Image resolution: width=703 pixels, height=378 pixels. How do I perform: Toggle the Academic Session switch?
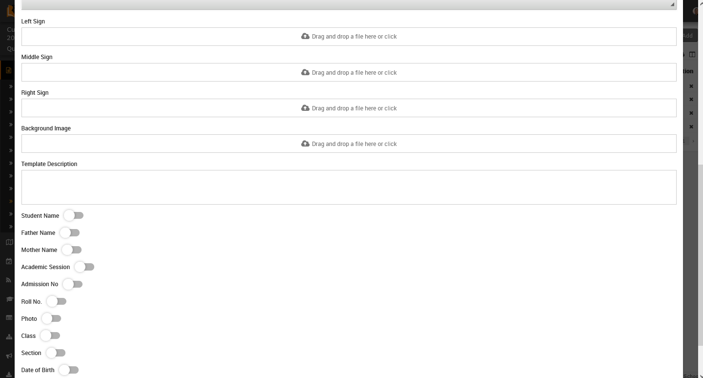84,267
